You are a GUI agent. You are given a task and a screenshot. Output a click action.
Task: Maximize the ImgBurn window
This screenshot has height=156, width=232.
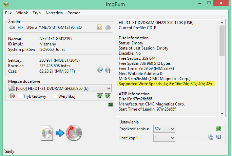209,3
